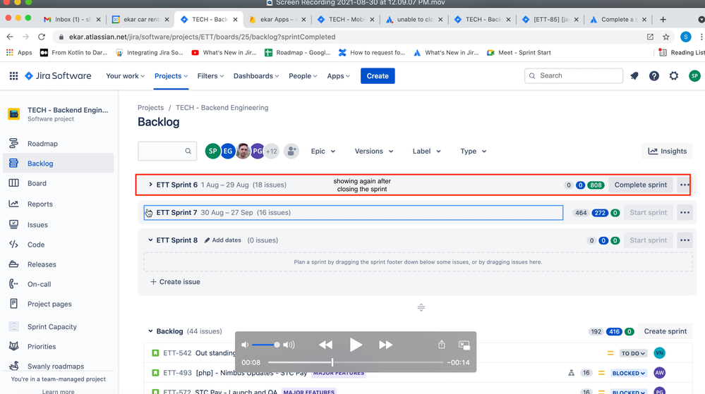Viewport: 705px width, 394px height.
Task: Collapse ETT Sprint 8 section
Action: point(150,240)
